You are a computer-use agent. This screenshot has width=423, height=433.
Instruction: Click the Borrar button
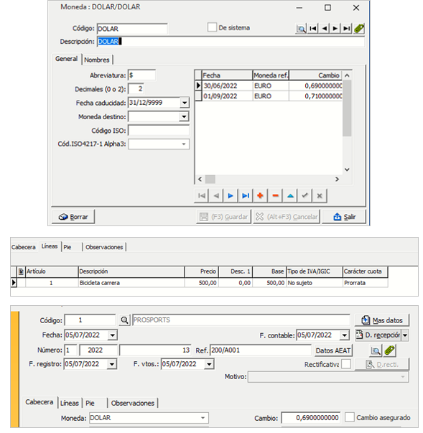tap(73, 217)
